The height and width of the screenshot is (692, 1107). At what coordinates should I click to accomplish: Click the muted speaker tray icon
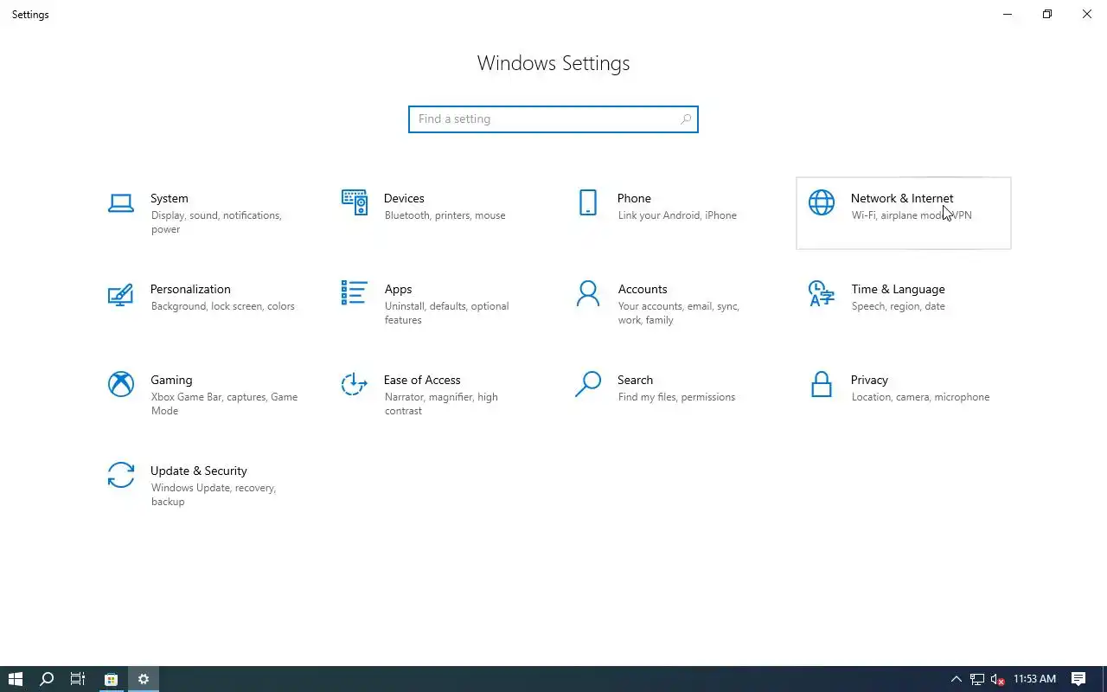[997, 679]
